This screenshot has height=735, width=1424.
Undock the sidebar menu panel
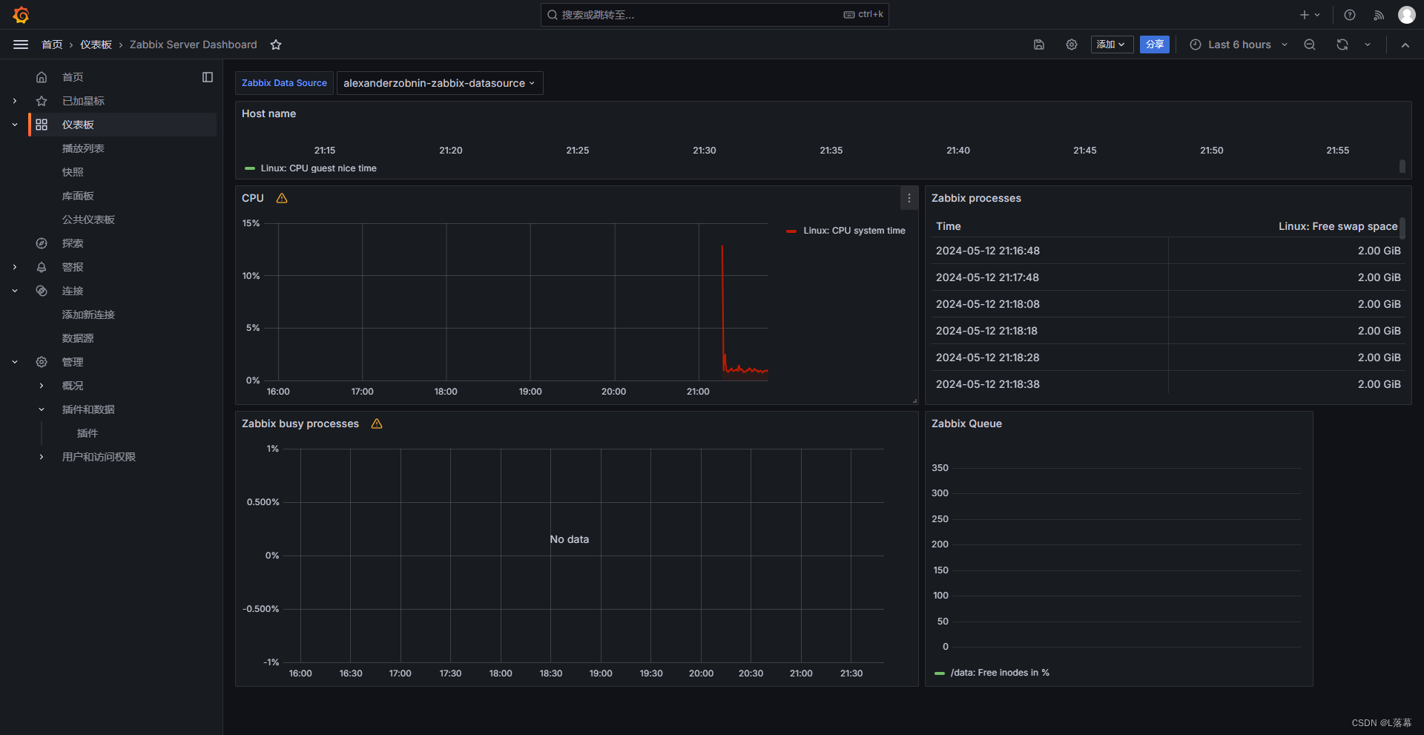coord(208,77)
